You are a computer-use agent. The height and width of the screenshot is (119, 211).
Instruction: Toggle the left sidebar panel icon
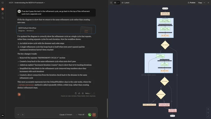tap(2, 3)
